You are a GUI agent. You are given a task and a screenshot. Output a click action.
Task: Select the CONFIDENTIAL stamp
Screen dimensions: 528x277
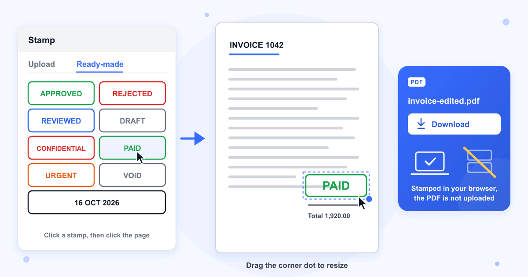tap(61, 148)
